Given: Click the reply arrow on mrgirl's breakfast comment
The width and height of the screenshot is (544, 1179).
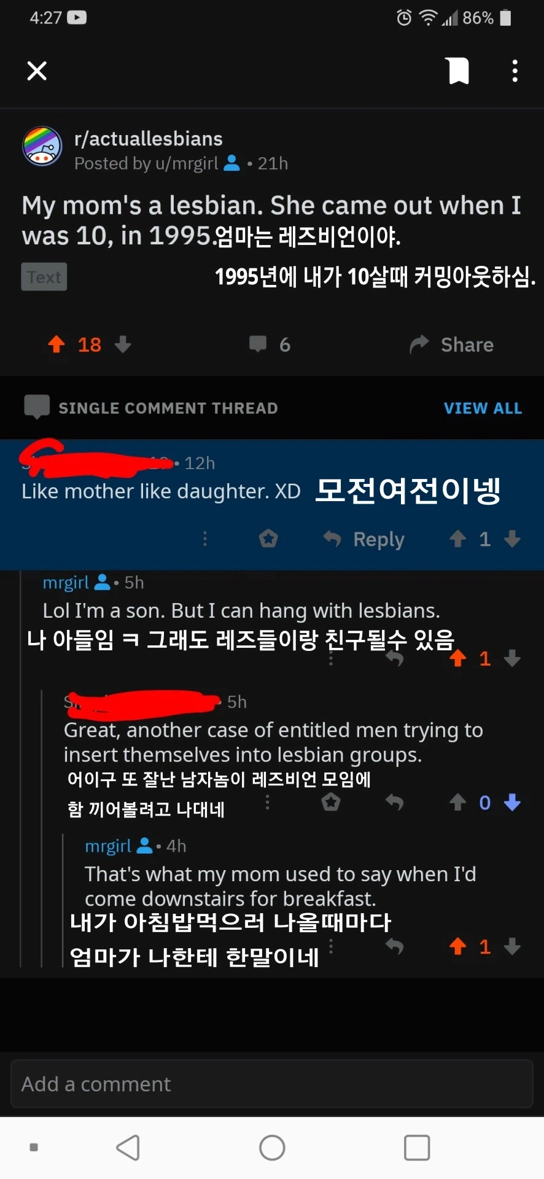Looking at the screenshot, I should point(395,946).
